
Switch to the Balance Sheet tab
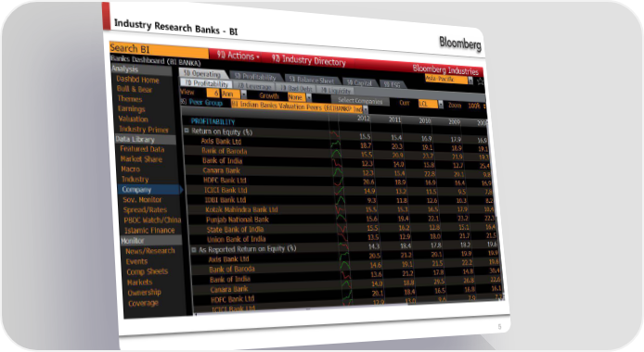pos(312,80)
